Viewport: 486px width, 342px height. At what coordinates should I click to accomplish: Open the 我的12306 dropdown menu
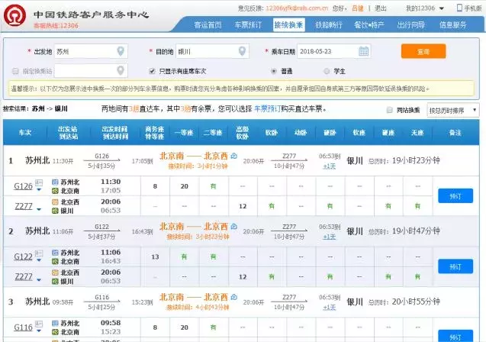click(x=425, y=8)
